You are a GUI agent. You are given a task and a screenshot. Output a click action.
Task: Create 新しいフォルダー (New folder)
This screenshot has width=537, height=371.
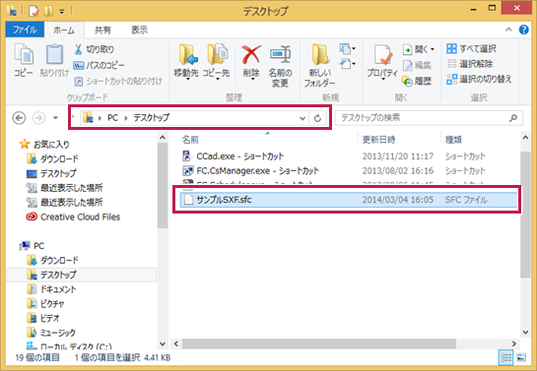click(x=320, y=65)
